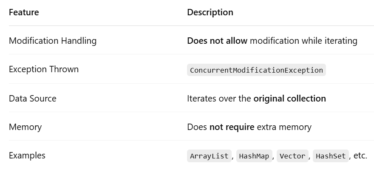Screen dimensions: 374x175
Task: Click the Description column header
Action: (210, 12)
